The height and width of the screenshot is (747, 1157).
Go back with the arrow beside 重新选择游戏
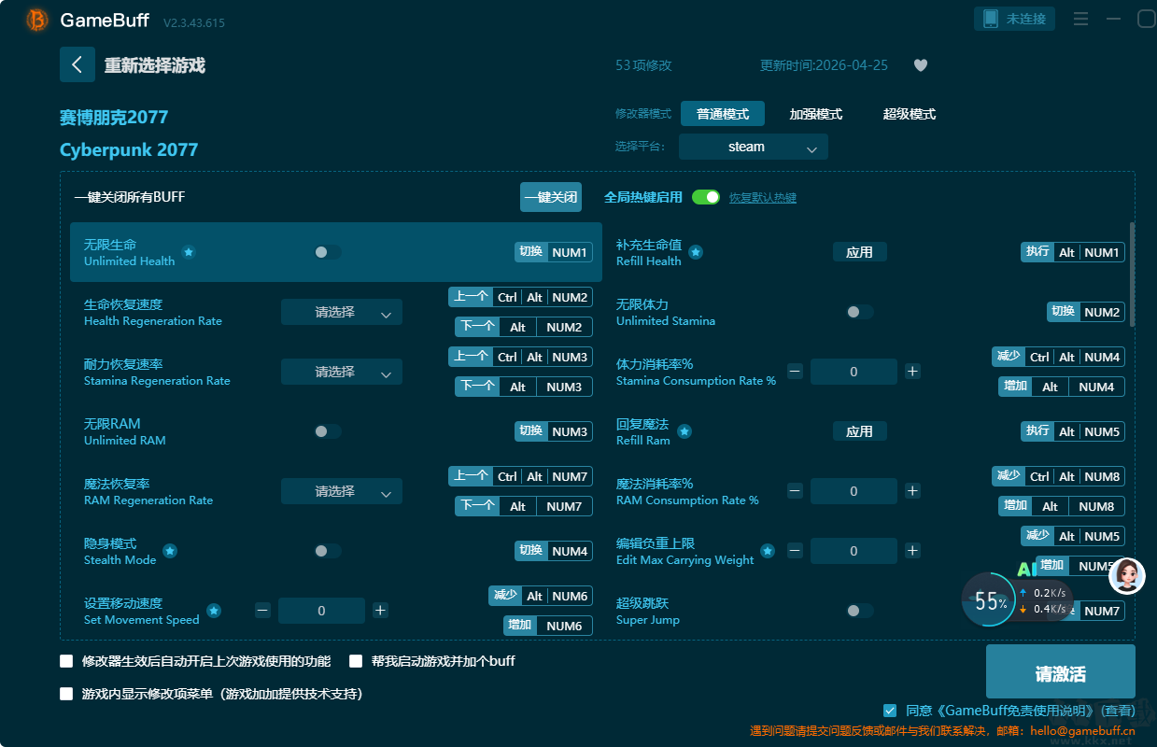78,64
